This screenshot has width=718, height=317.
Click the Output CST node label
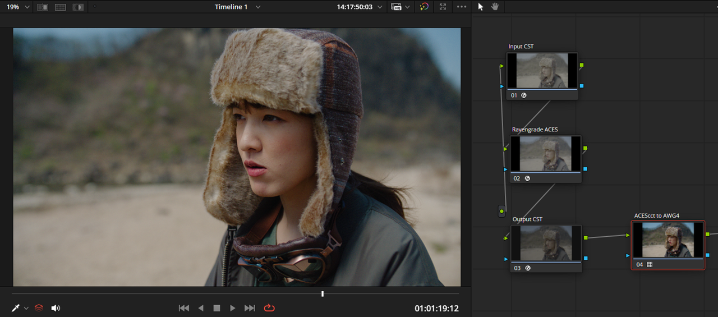click(x=527, y=219)
